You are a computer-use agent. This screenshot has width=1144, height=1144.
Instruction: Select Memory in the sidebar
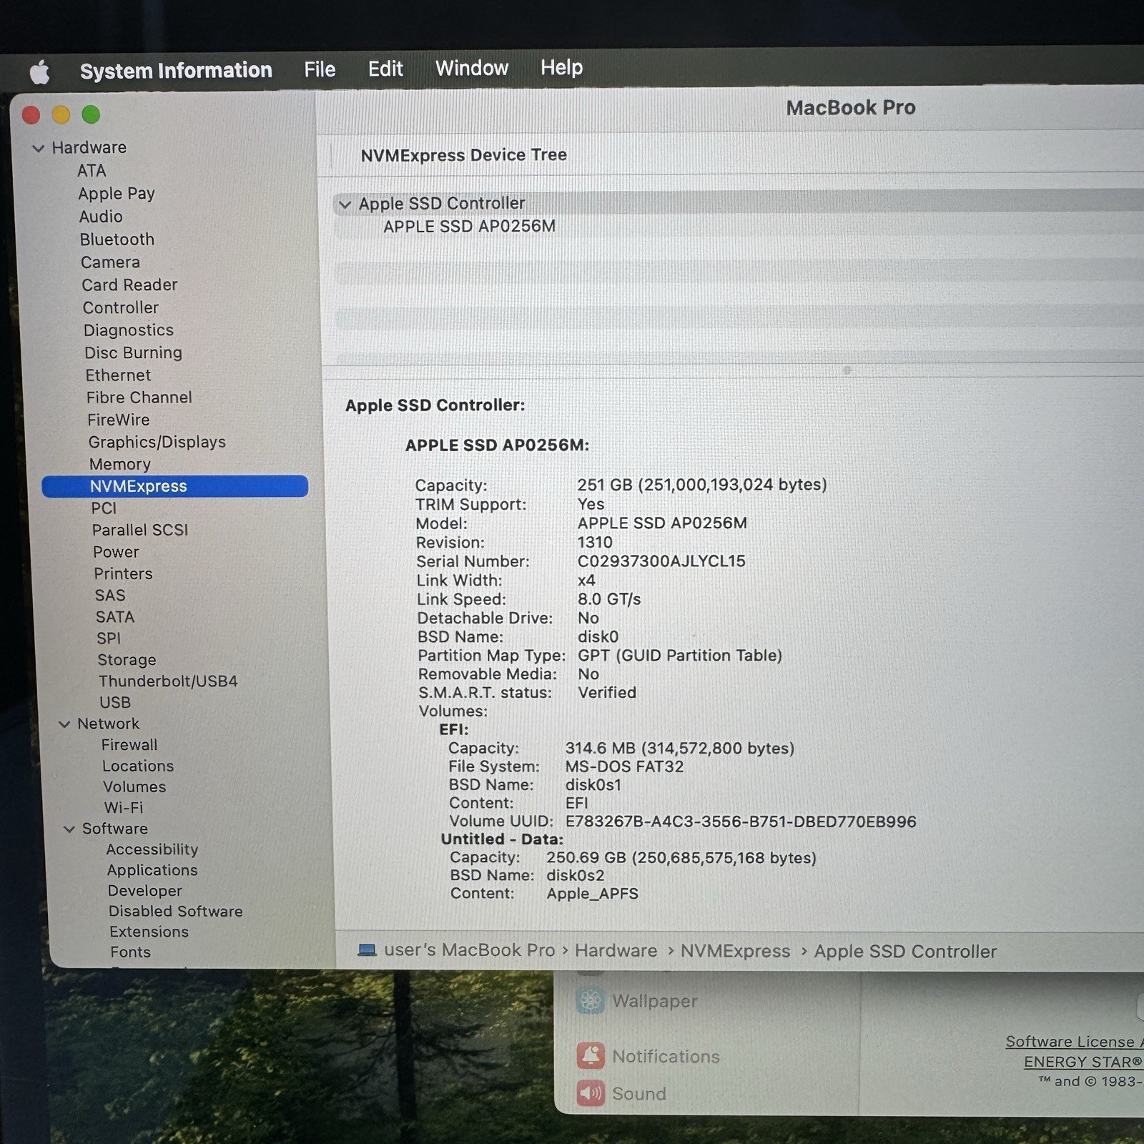120,464
